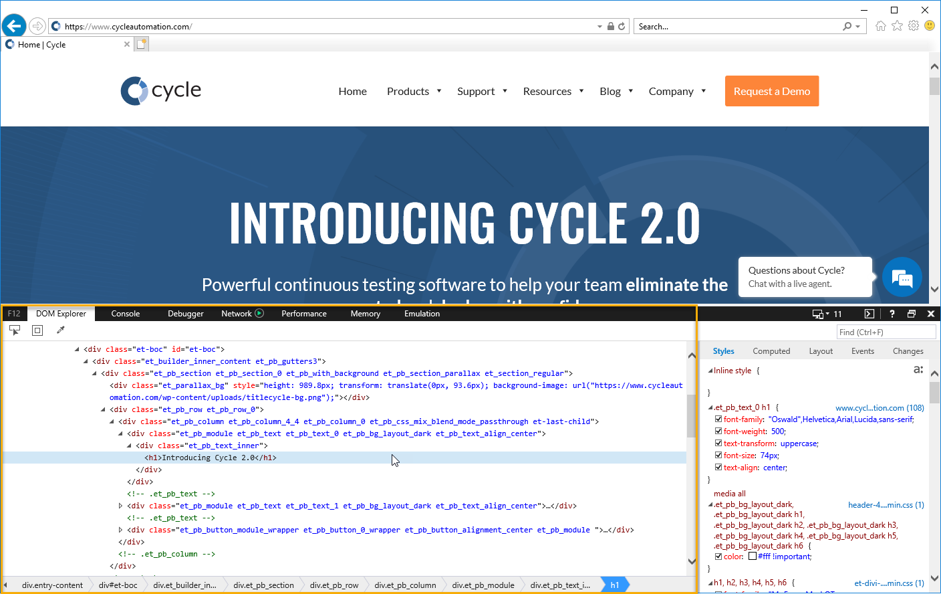Select div.et_pb_row in the breadcrumb

(x=334, y=585)
